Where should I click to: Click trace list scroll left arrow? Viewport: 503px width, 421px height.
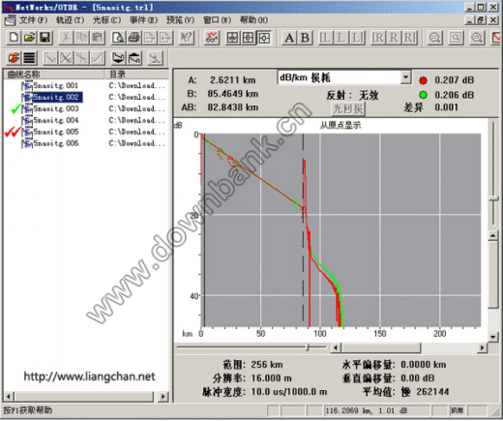[x=9, y=397]
